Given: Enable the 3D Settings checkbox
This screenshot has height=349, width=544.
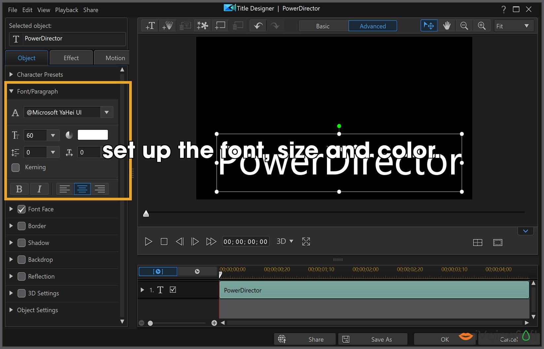Looking at the screenshot, I should pyautogui.click(x=21, y=293).
